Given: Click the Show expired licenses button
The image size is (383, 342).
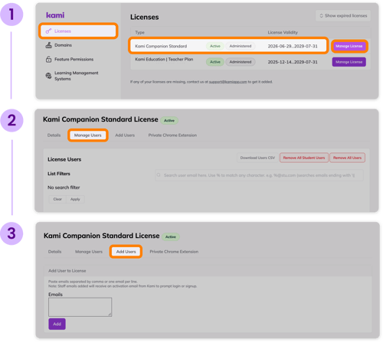Looking at the screenshot, I should tap(343, 16).
